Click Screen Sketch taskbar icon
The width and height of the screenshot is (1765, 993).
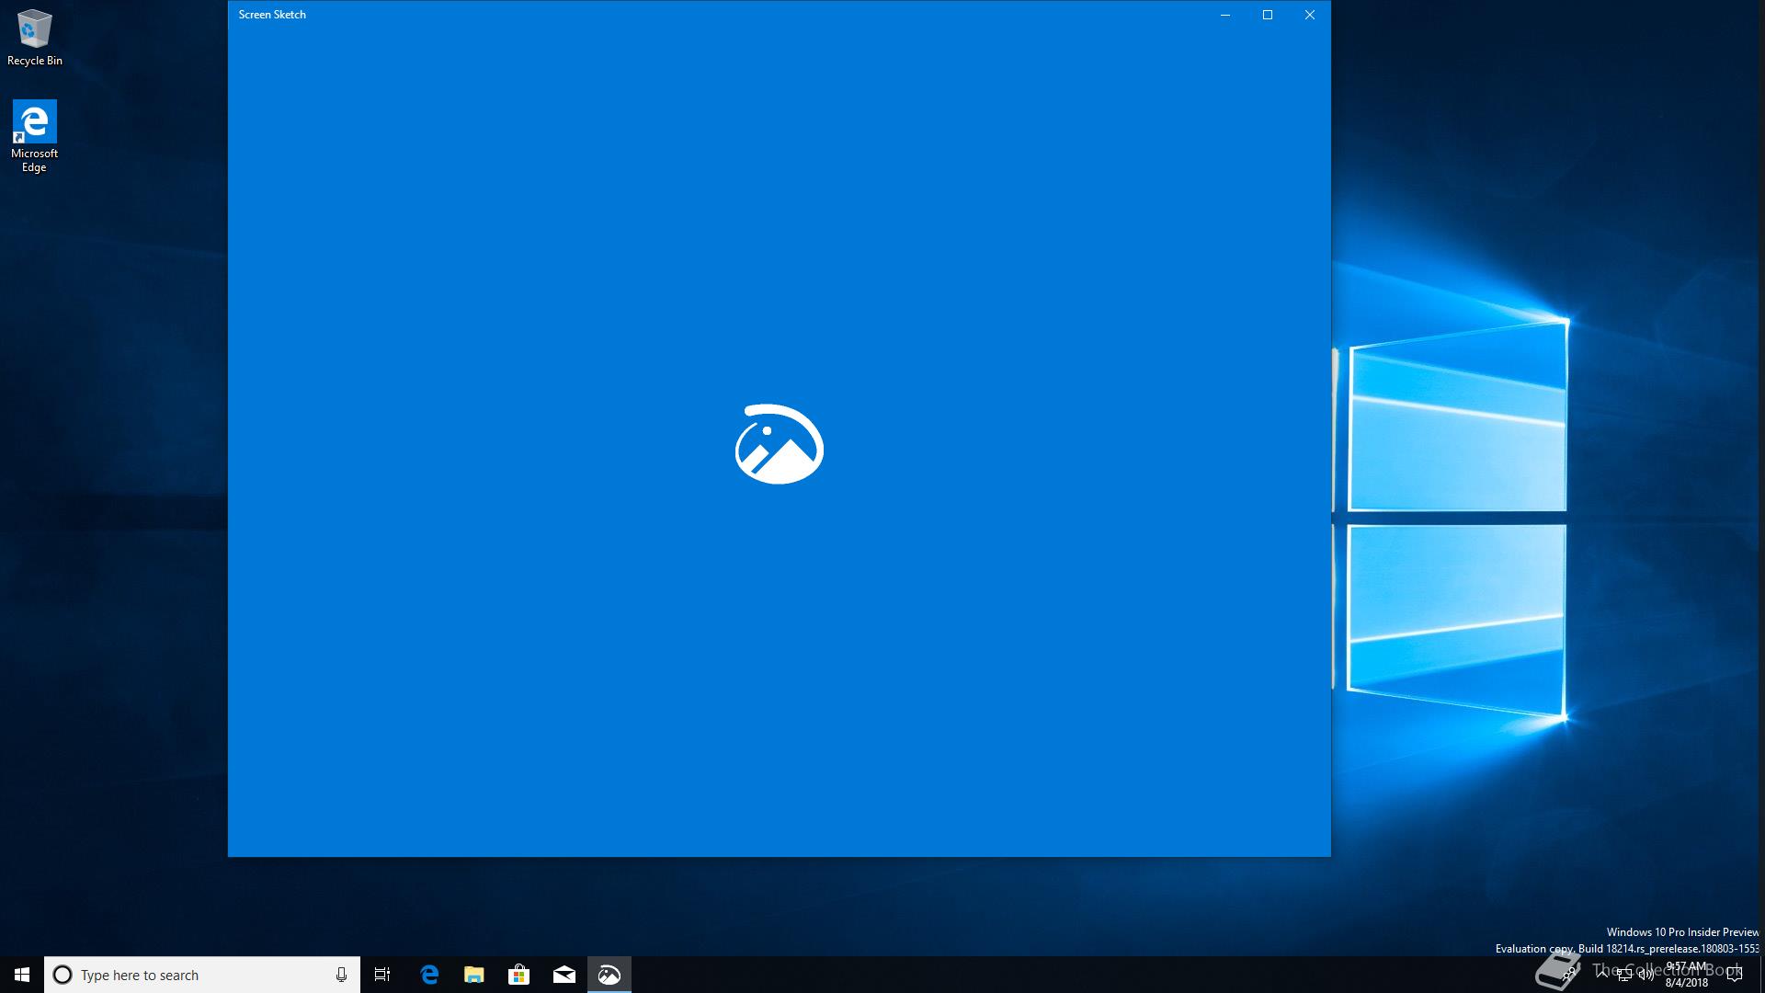[609, 975]
